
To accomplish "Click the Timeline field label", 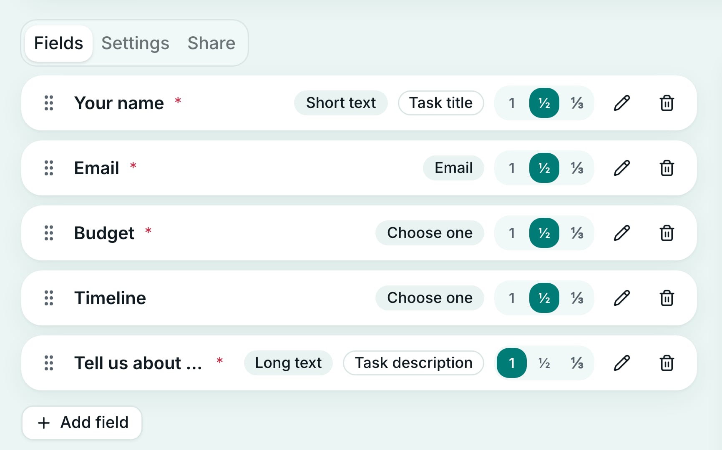I will pos(110,298).
